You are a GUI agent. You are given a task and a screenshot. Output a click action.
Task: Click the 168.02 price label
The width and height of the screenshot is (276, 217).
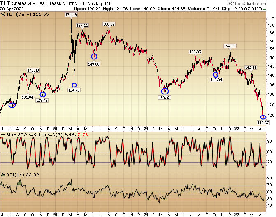[109, 24]
